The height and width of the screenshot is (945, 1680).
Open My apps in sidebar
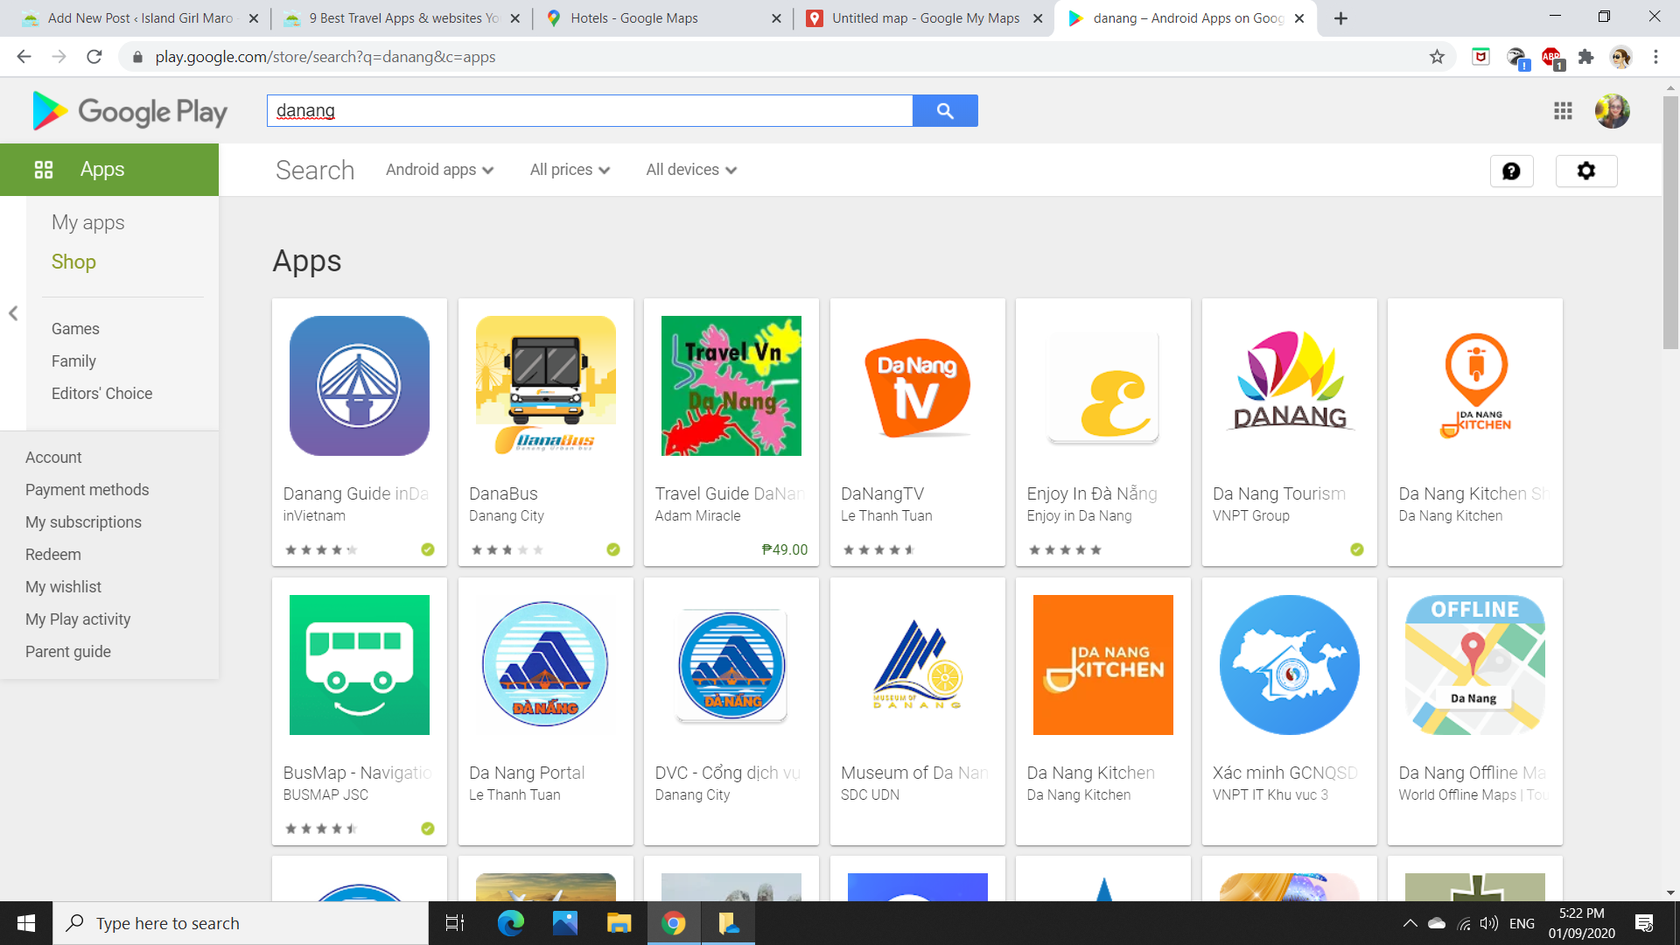(x=88, y=222)
